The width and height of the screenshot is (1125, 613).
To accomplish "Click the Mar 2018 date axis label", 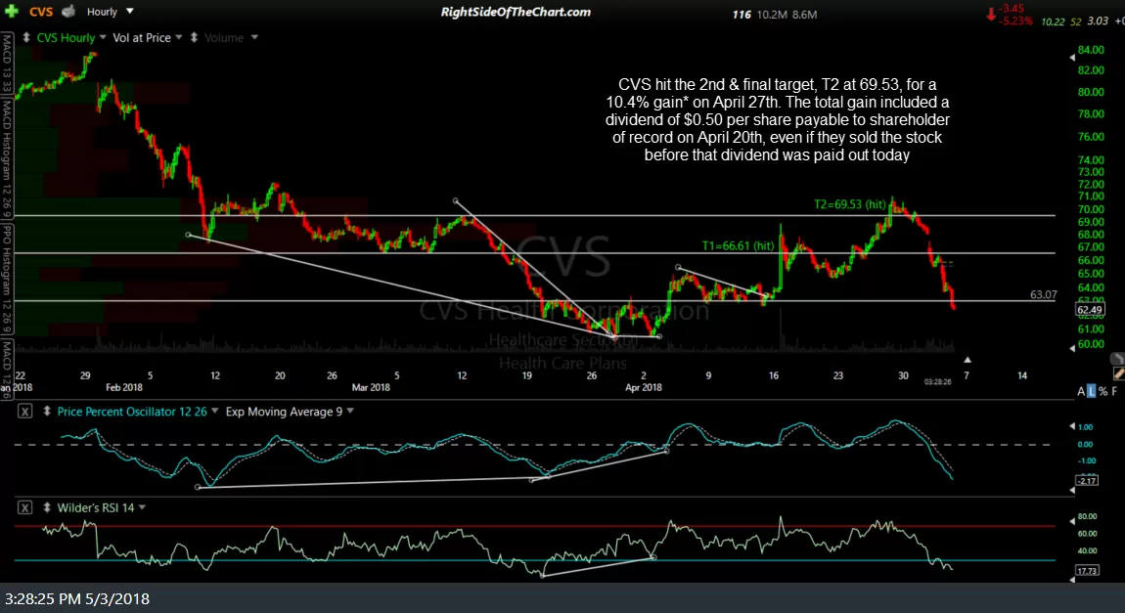I will (371, 387).
